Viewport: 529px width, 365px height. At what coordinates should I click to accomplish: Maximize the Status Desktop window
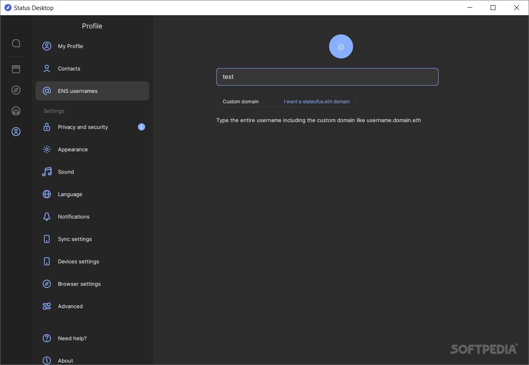point(493,8)
